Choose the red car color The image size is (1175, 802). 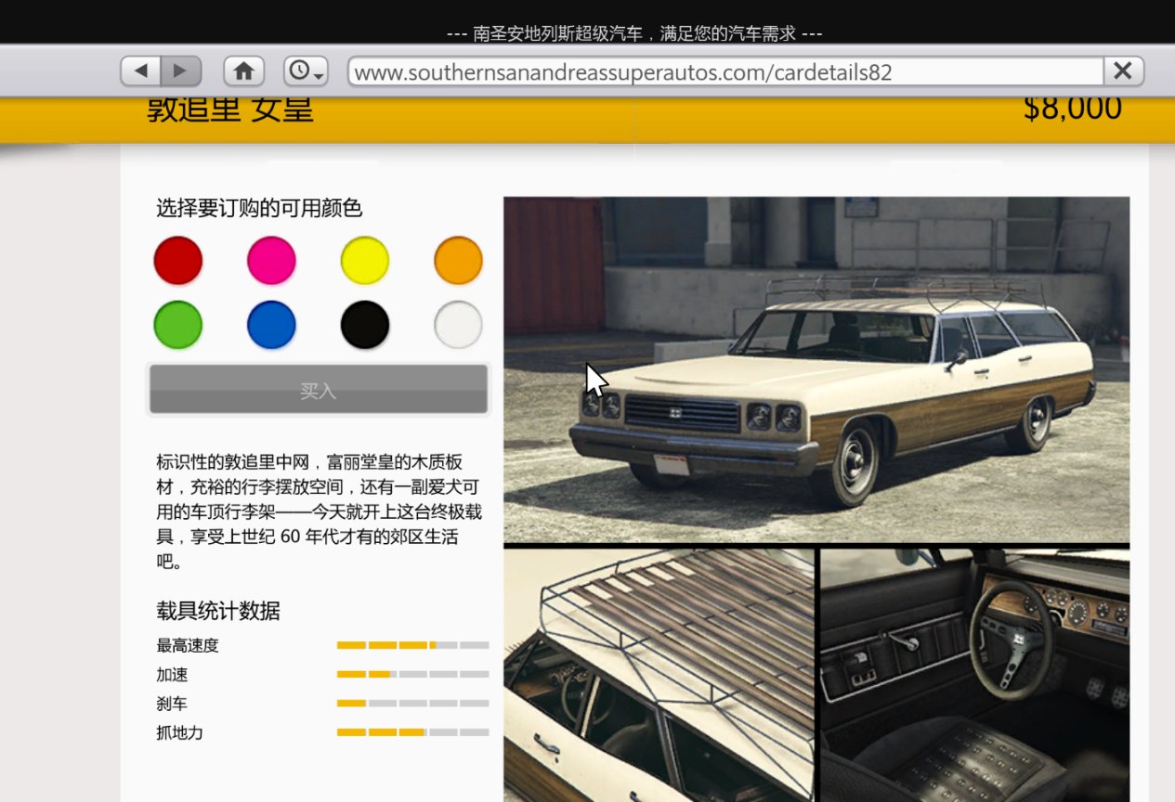tap(178, 260)
